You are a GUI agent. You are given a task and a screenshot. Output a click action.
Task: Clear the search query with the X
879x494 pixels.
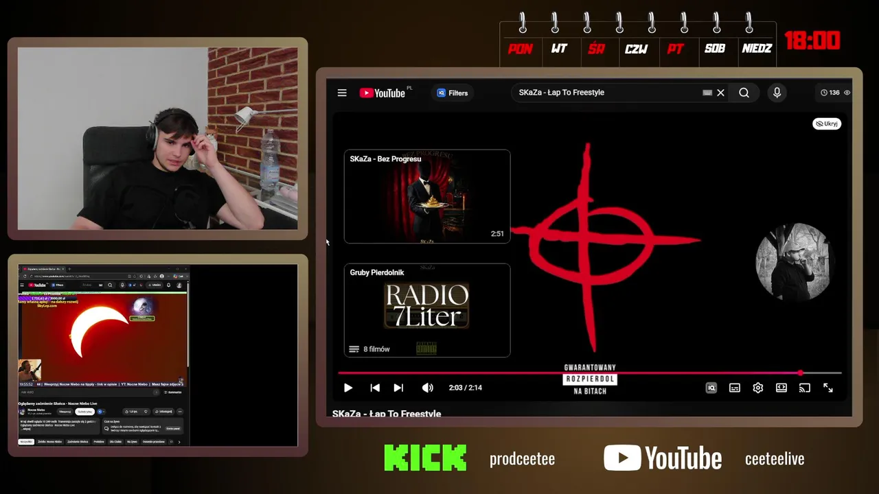pos(720,93)
